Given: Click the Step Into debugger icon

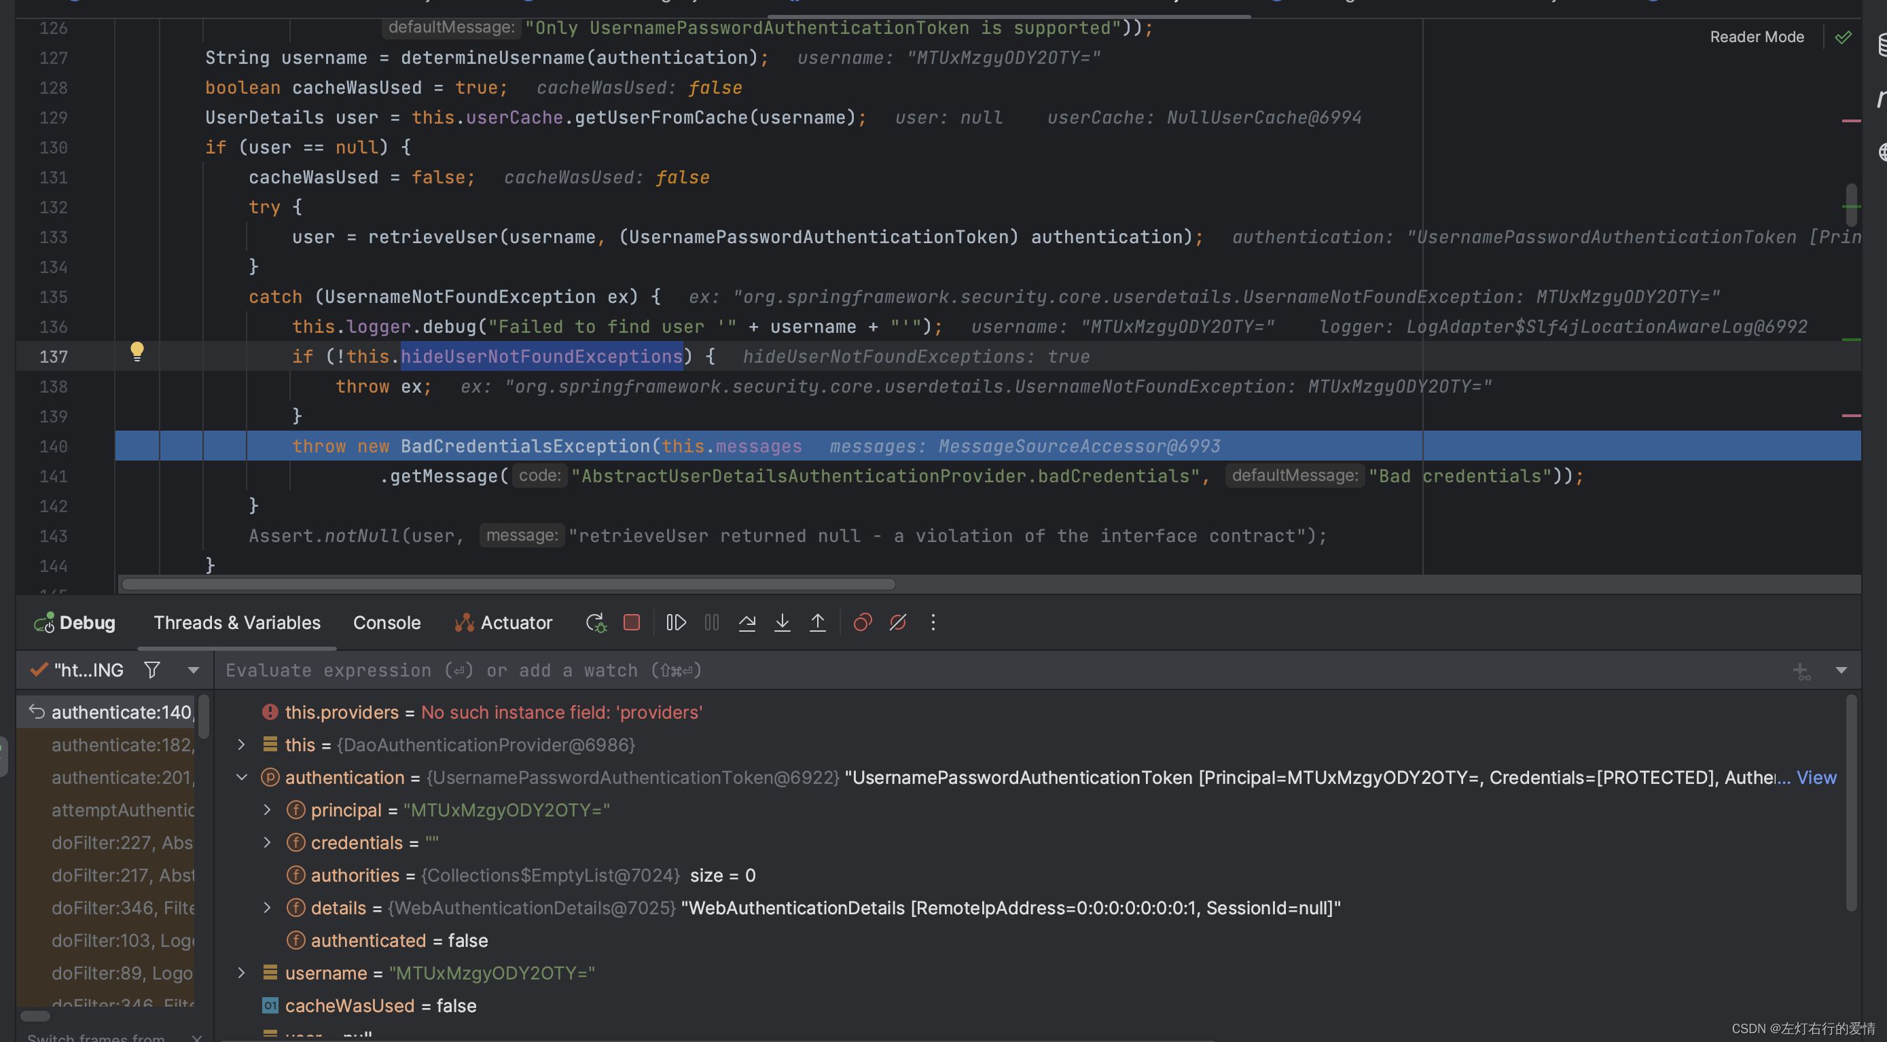Looking at the screenshot, I should coord(781,622).
